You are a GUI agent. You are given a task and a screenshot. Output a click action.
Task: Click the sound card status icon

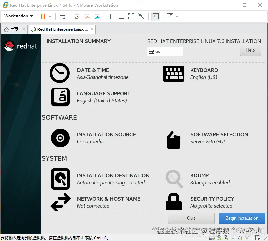(x=240, y=238)
